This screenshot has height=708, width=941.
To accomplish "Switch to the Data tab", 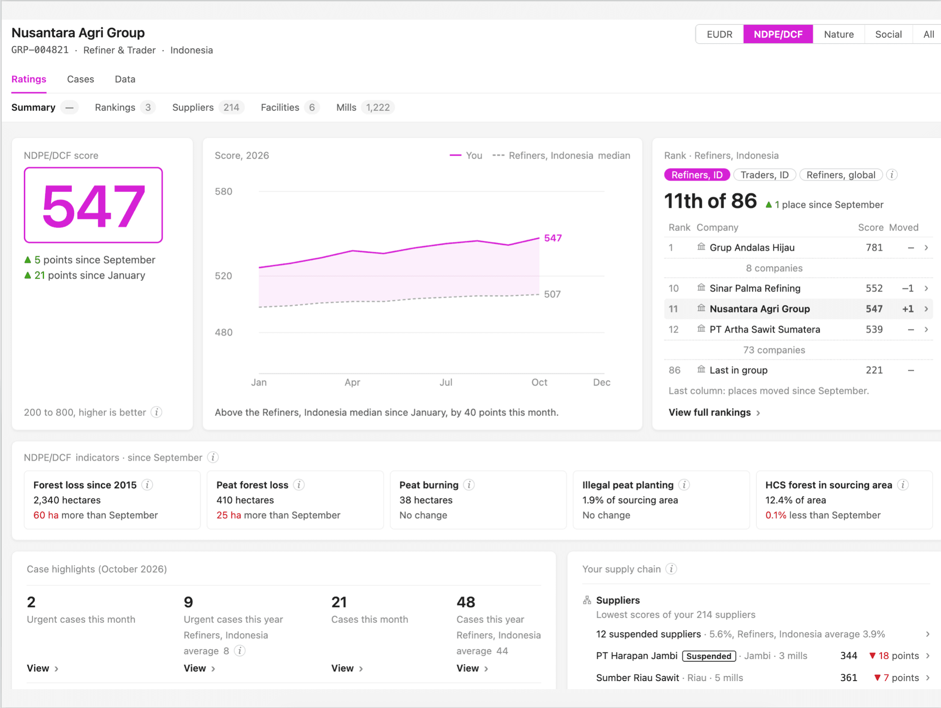I will pyautogui.click(x=125, y=79).
